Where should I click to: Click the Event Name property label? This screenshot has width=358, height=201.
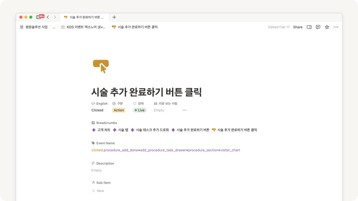[x=103, y=143]
